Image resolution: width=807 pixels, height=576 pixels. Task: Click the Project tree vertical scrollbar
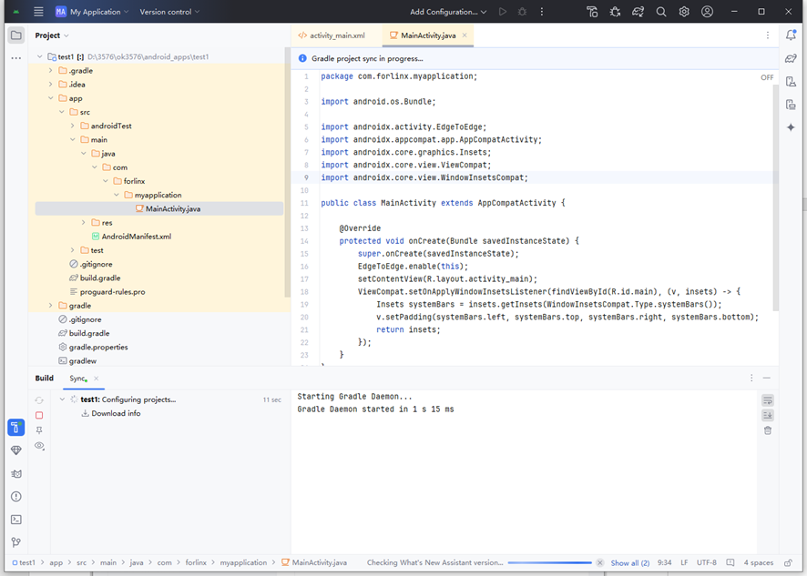pyautogui.click(x=287, y=172)
